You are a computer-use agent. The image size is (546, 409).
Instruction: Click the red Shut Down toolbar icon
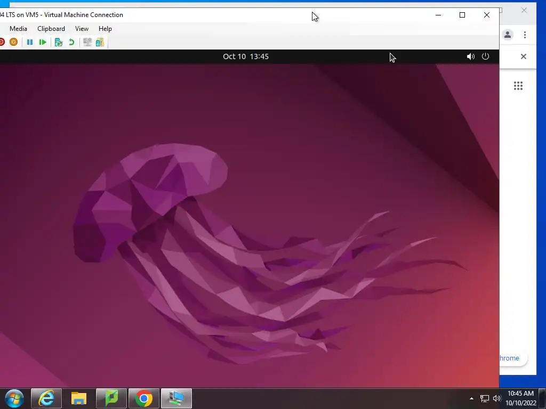coord(2,42)
